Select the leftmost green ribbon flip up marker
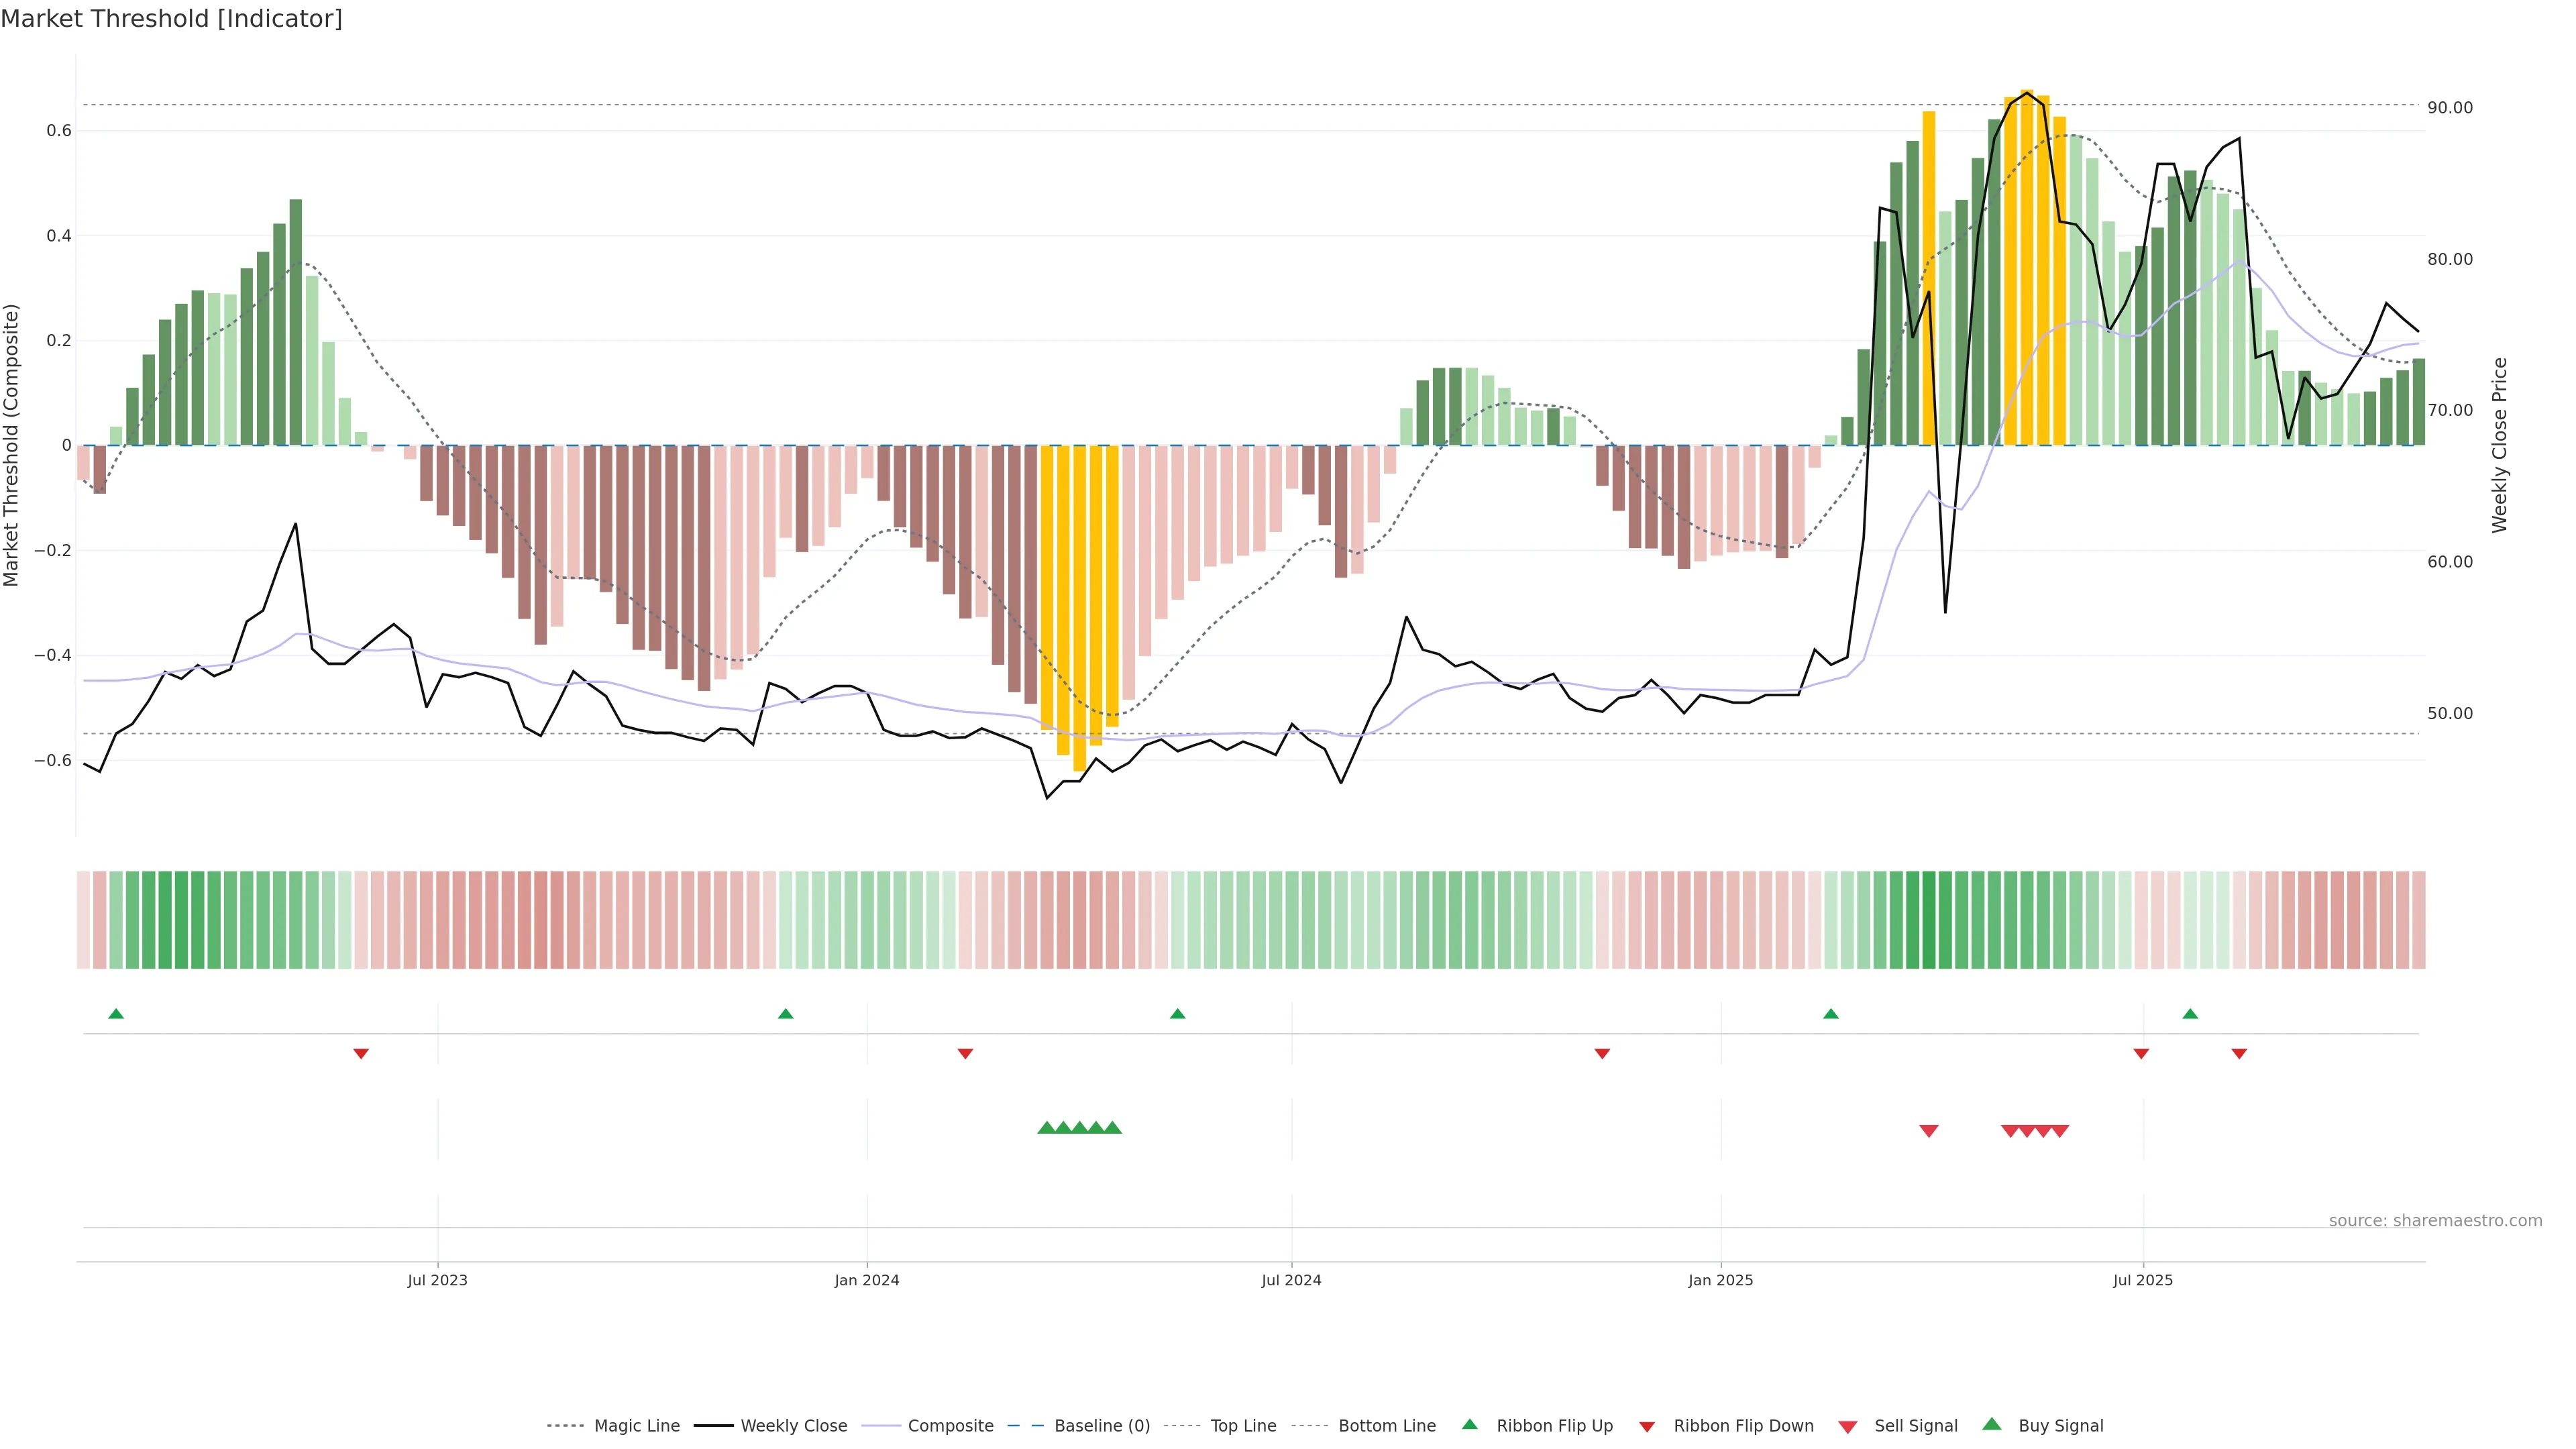This screenshot has height=1449, width=2576. tap(116, 1014)
